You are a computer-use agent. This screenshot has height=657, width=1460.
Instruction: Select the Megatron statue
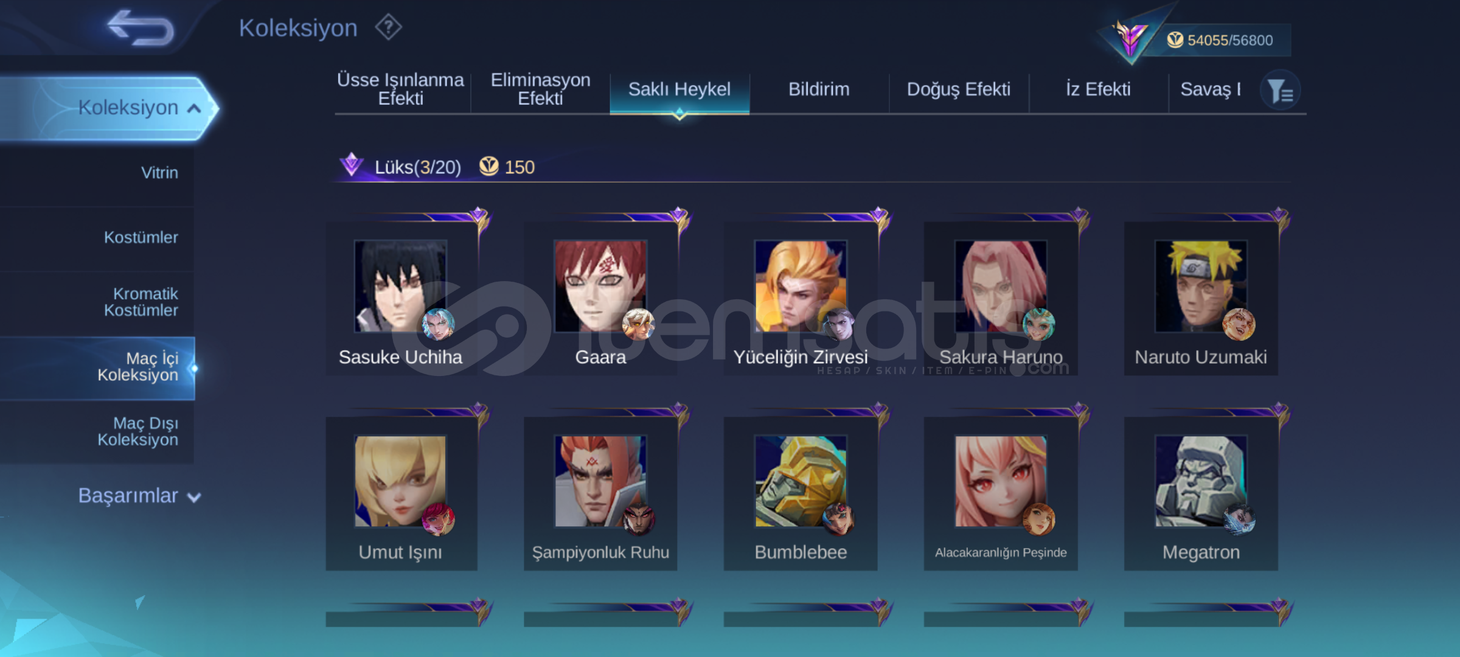click(x=1201, y=493)
